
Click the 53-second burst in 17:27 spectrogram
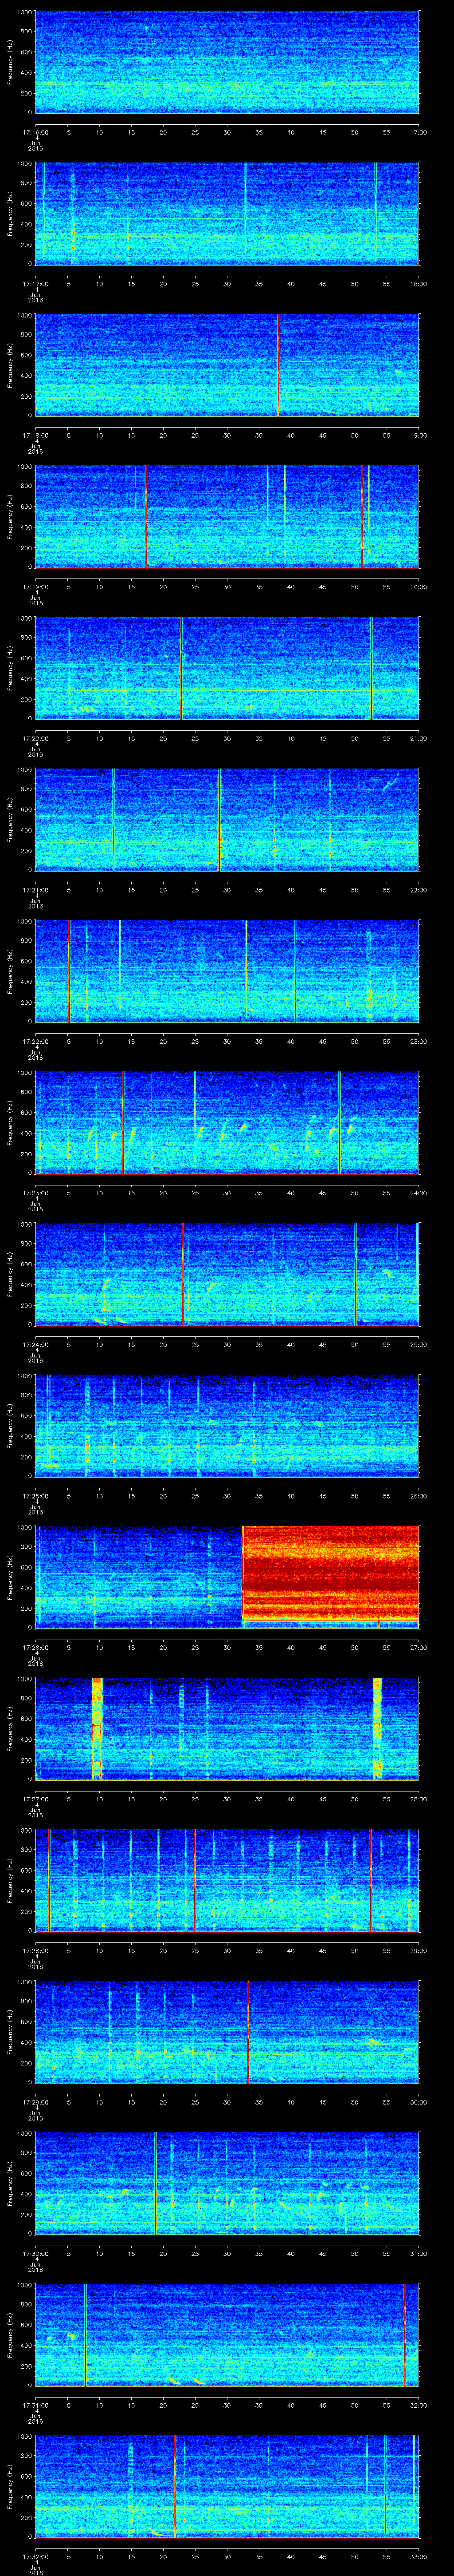coord(377,1729)
